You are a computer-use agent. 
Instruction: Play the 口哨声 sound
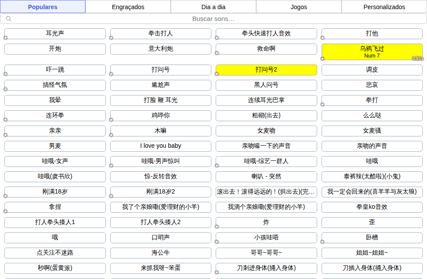point(161,238)
